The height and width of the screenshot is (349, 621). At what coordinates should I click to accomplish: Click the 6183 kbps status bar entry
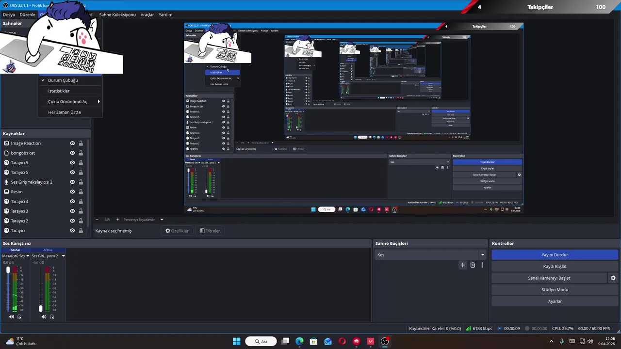(x=479, y=329)
